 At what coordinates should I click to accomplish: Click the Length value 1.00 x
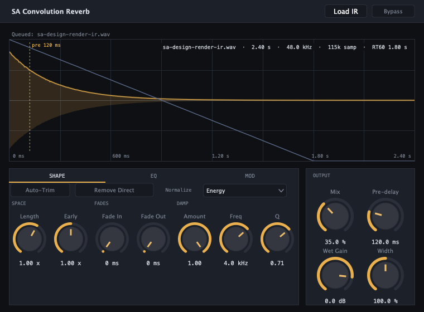[x=30, y=263]
